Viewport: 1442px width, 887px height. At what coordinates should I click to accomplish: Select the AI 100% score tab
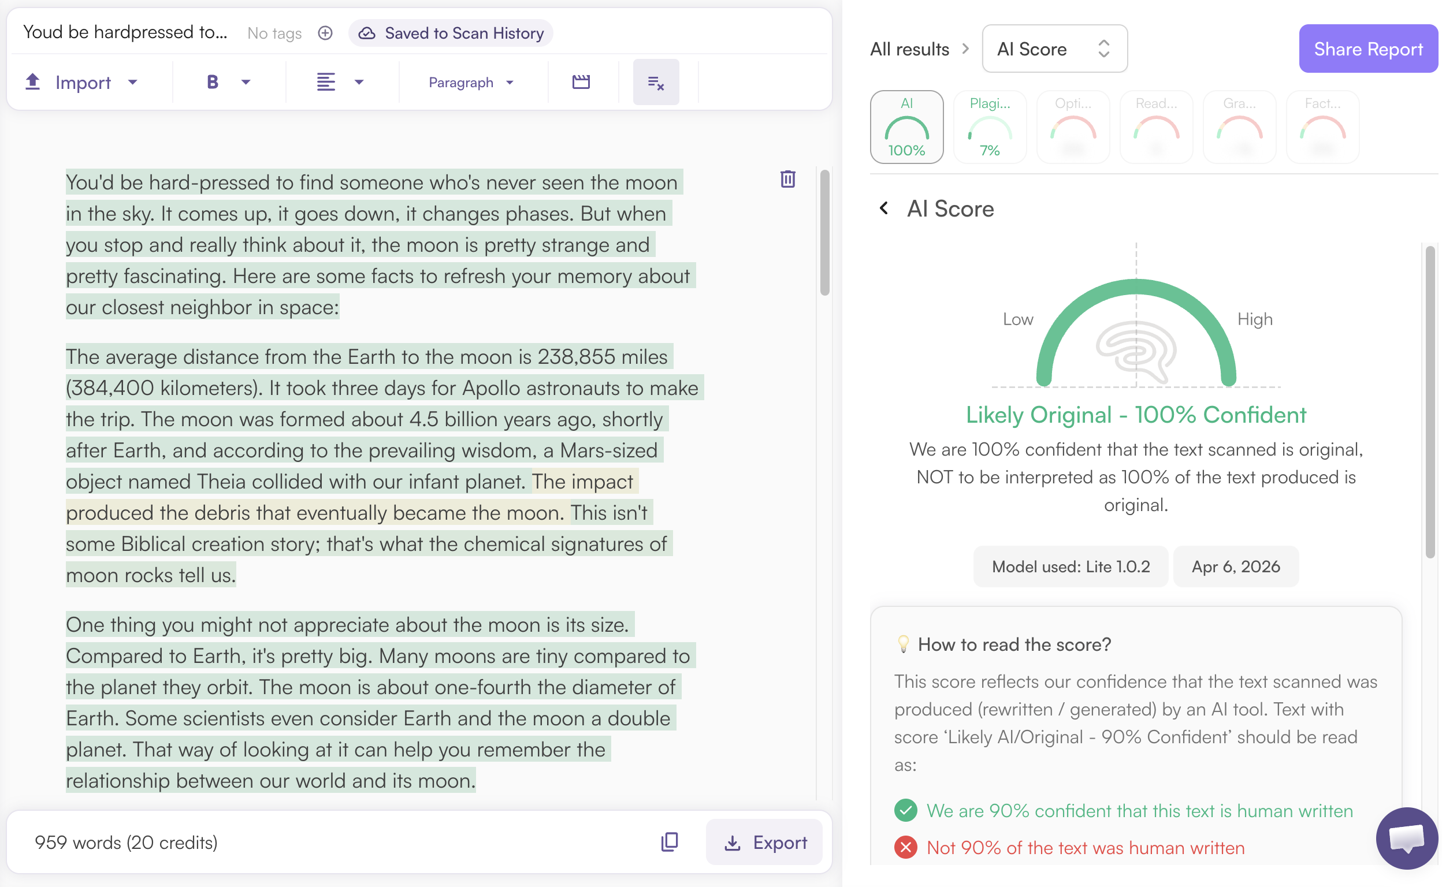pos(906,126)
